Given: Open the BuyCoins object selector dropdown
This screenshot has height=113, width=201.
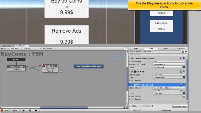Looking at the screenshot, I should point(18,49).
